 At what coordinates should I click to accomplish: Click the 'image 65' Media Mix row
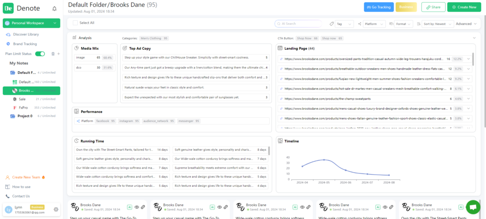[x=94, y=58]
